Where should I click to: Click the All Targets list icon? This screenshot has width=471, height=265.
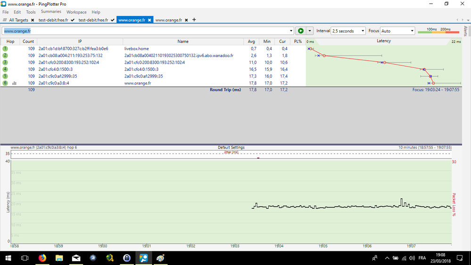5,20
